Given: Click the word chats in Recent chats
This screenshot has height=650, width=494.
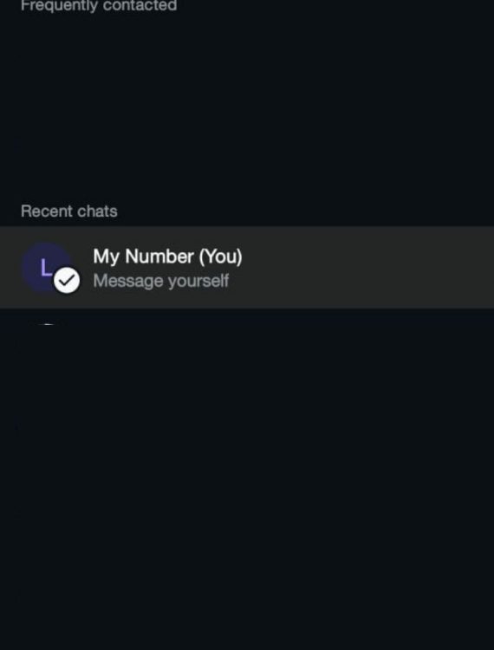Looking at the screenshot, I should (97, 211).
